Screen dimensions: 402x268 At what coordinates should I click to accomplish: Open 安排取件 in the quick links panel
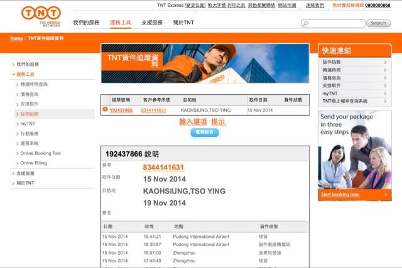[x=332, y=85]
